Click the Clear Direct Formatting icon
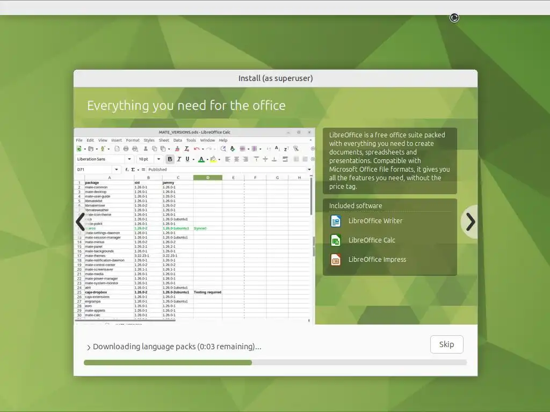Image resolution: width=550 pixels, height=412 pixels. pos(186,149)
